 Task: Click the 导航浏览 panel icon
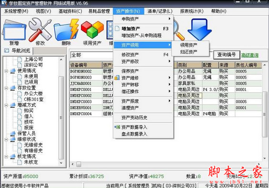tap(7, 50)
